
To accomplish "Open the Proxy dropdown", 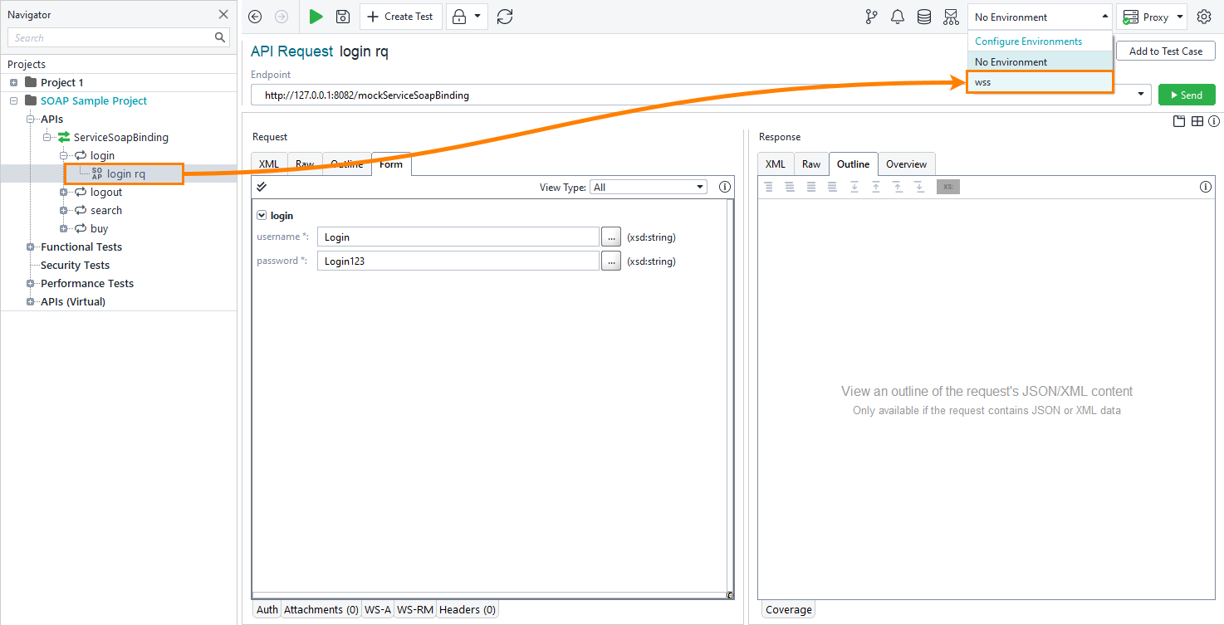I will pos(1153,17).
